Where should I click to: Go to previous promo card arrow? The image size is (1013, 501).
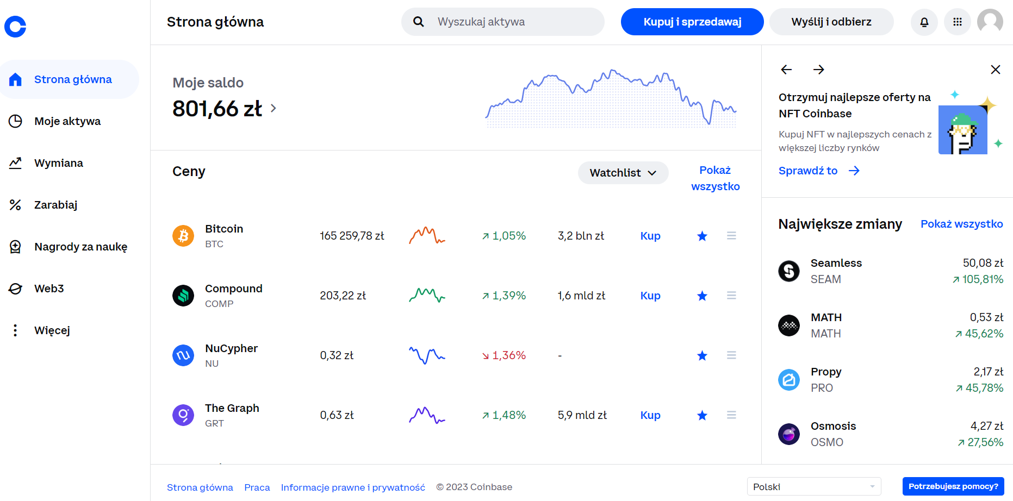click(786, 70)
